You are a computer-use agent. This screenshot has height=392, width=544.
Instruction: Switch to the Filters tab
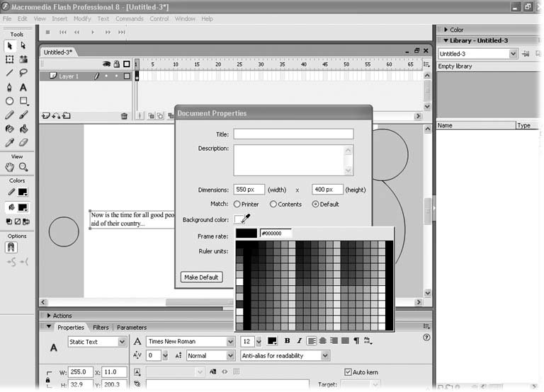pyautogui.click(x=101, y=328)
